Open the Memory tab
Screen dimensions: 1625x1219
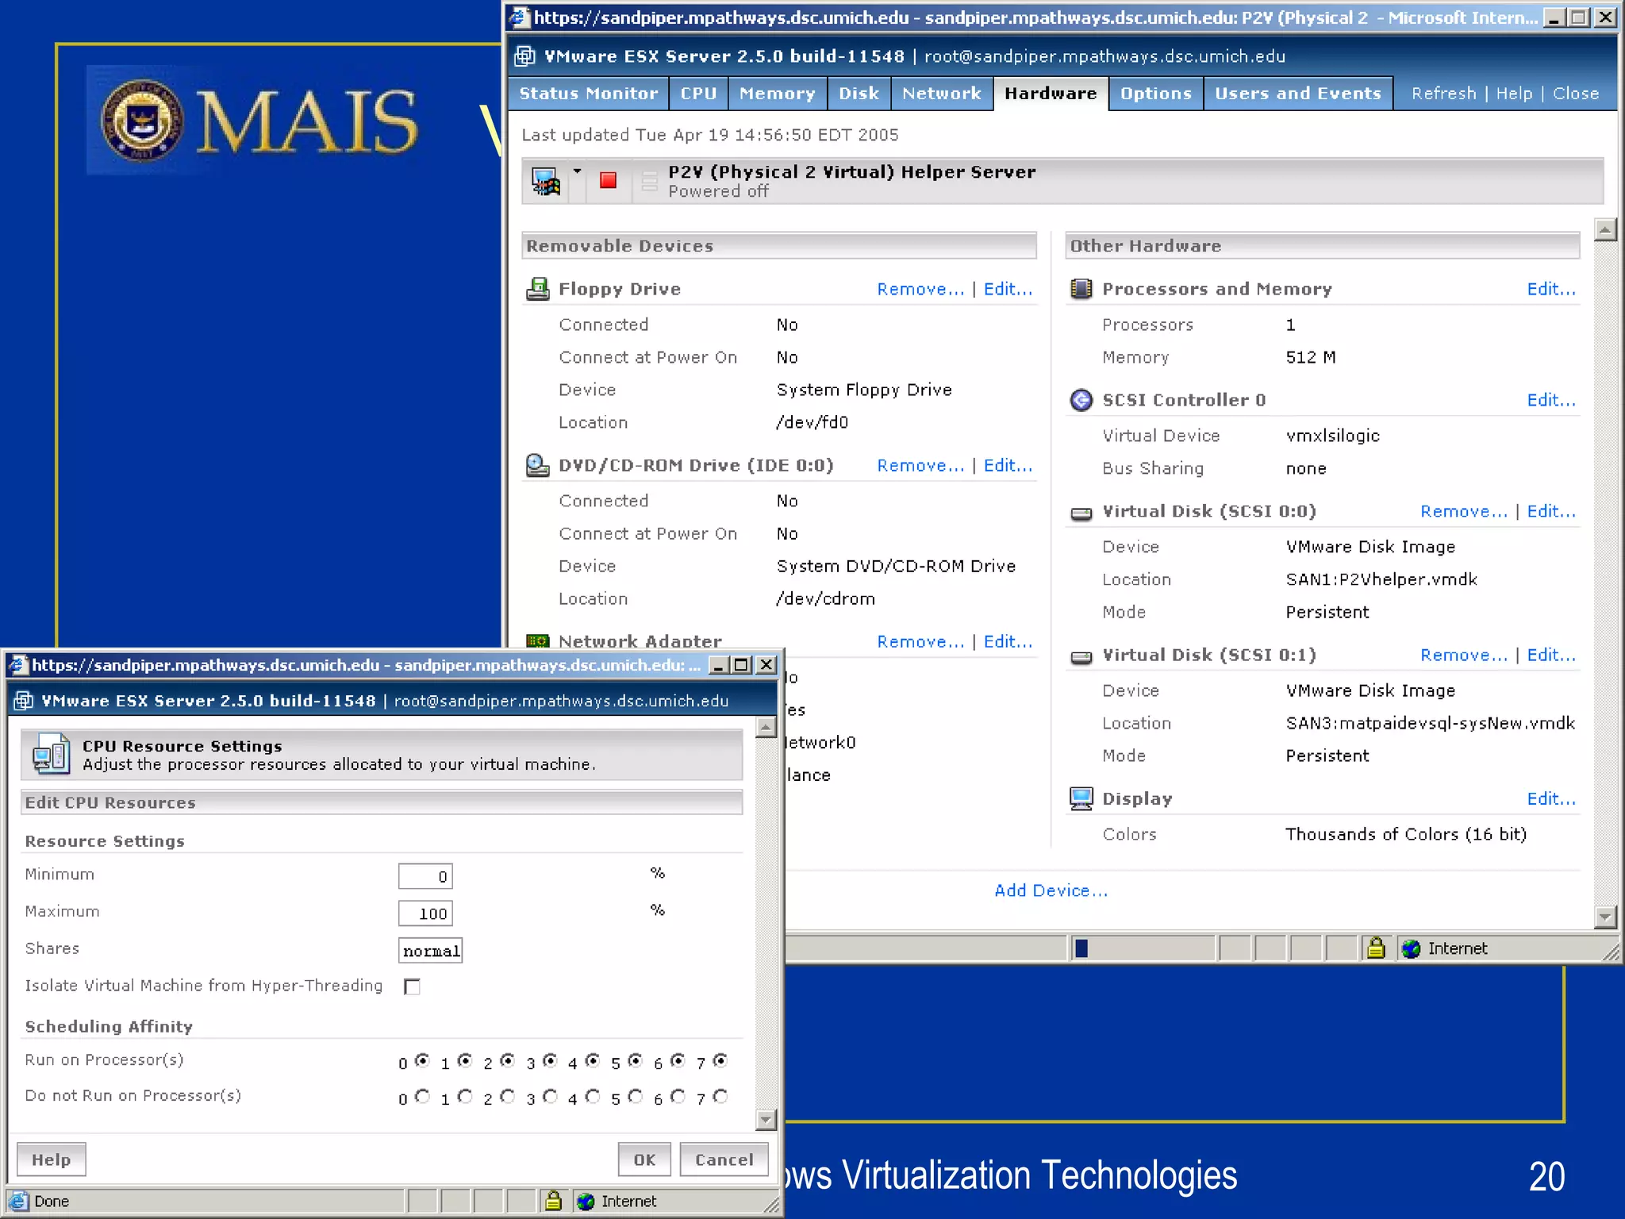pos(777,94)
